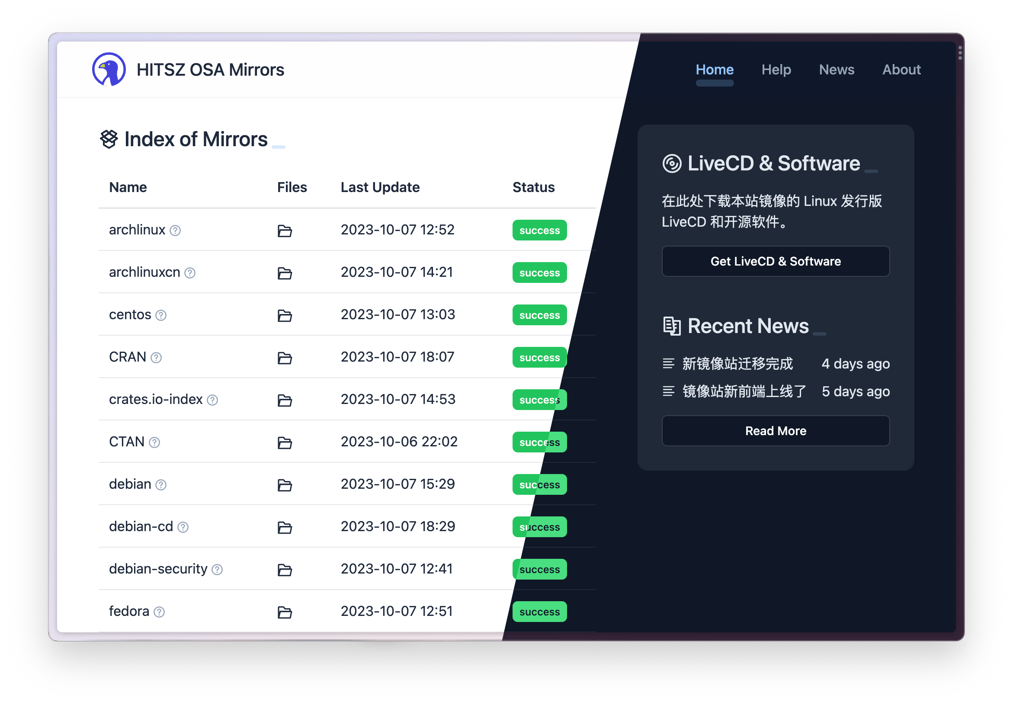Click the LiveCD disc icon
This screenshot has width=1013, height=705.
point(672,163)
